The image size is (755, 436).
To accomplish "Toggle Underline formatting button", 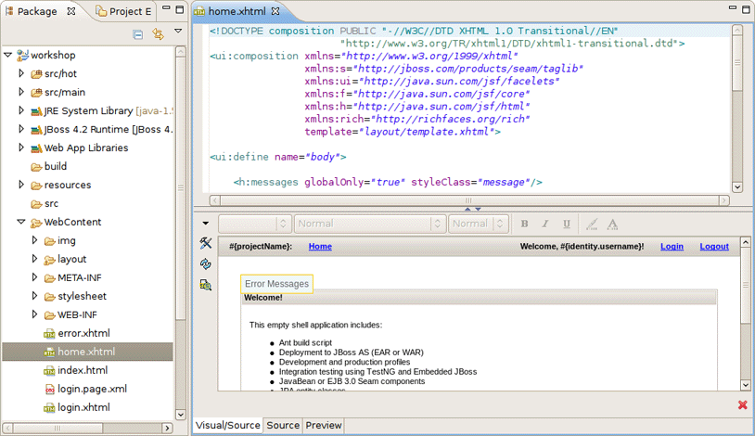I will [565, 224].
